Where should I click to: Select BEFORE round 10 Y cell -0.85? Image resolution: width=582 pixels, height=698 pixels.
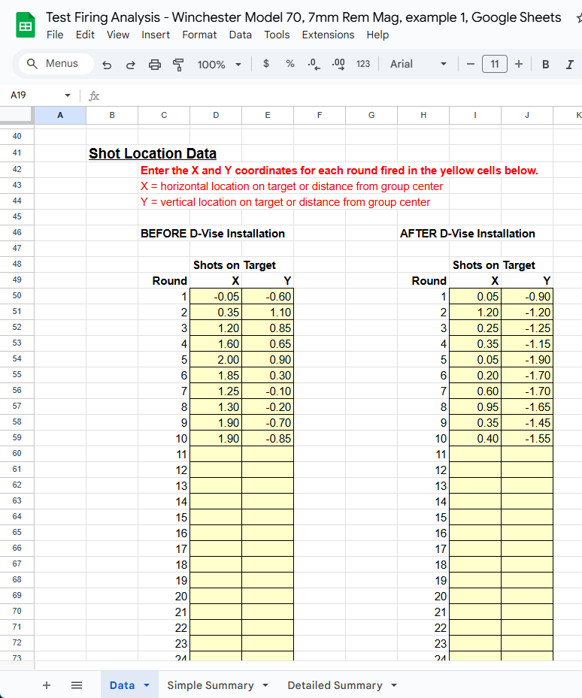268,439
